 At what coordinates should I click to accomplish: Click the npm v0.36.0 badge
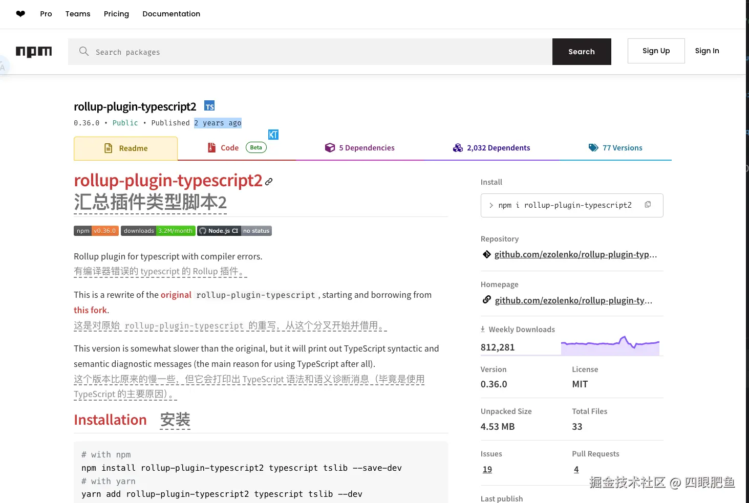pos(96,231)
